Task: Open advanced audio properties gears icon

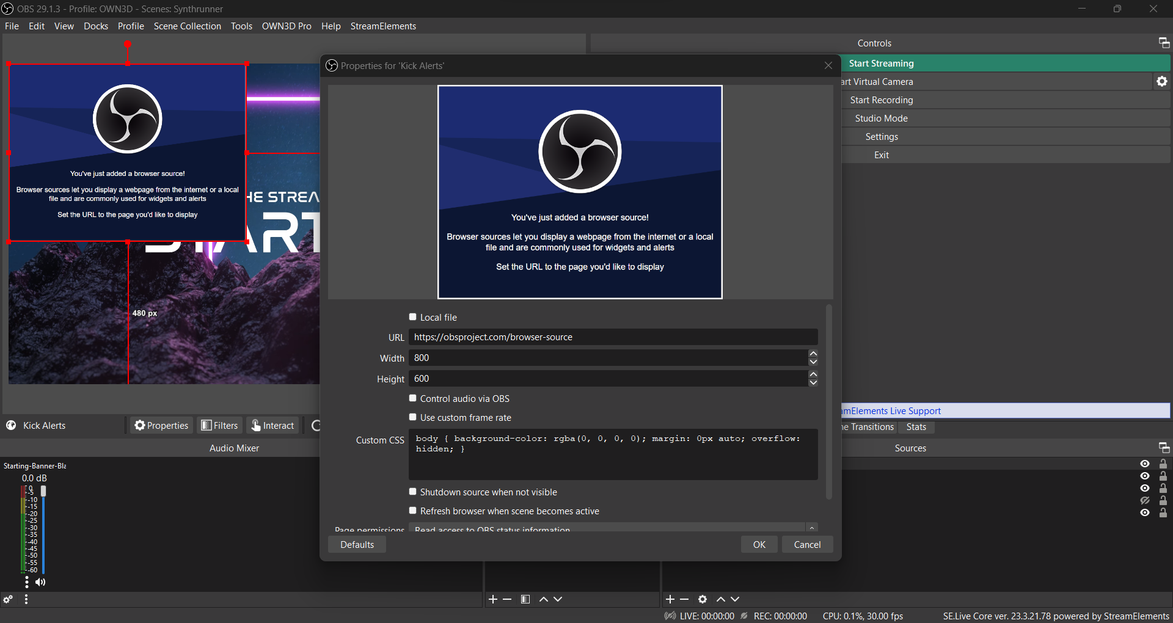Action: [8, 599]
